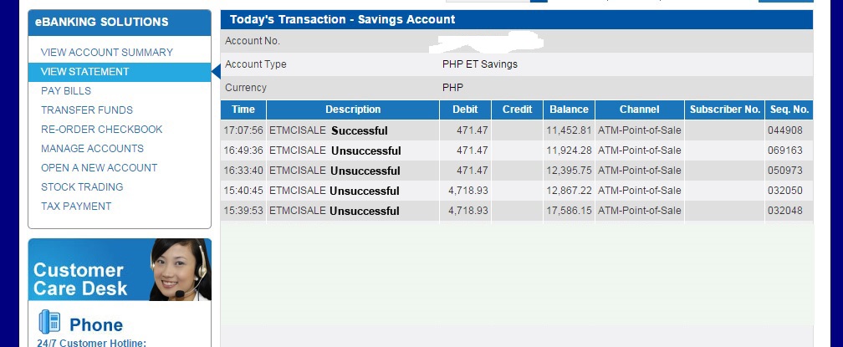Click the blue arrow beside View Statement
The image size is (843, 347).
tap(216, 72)
